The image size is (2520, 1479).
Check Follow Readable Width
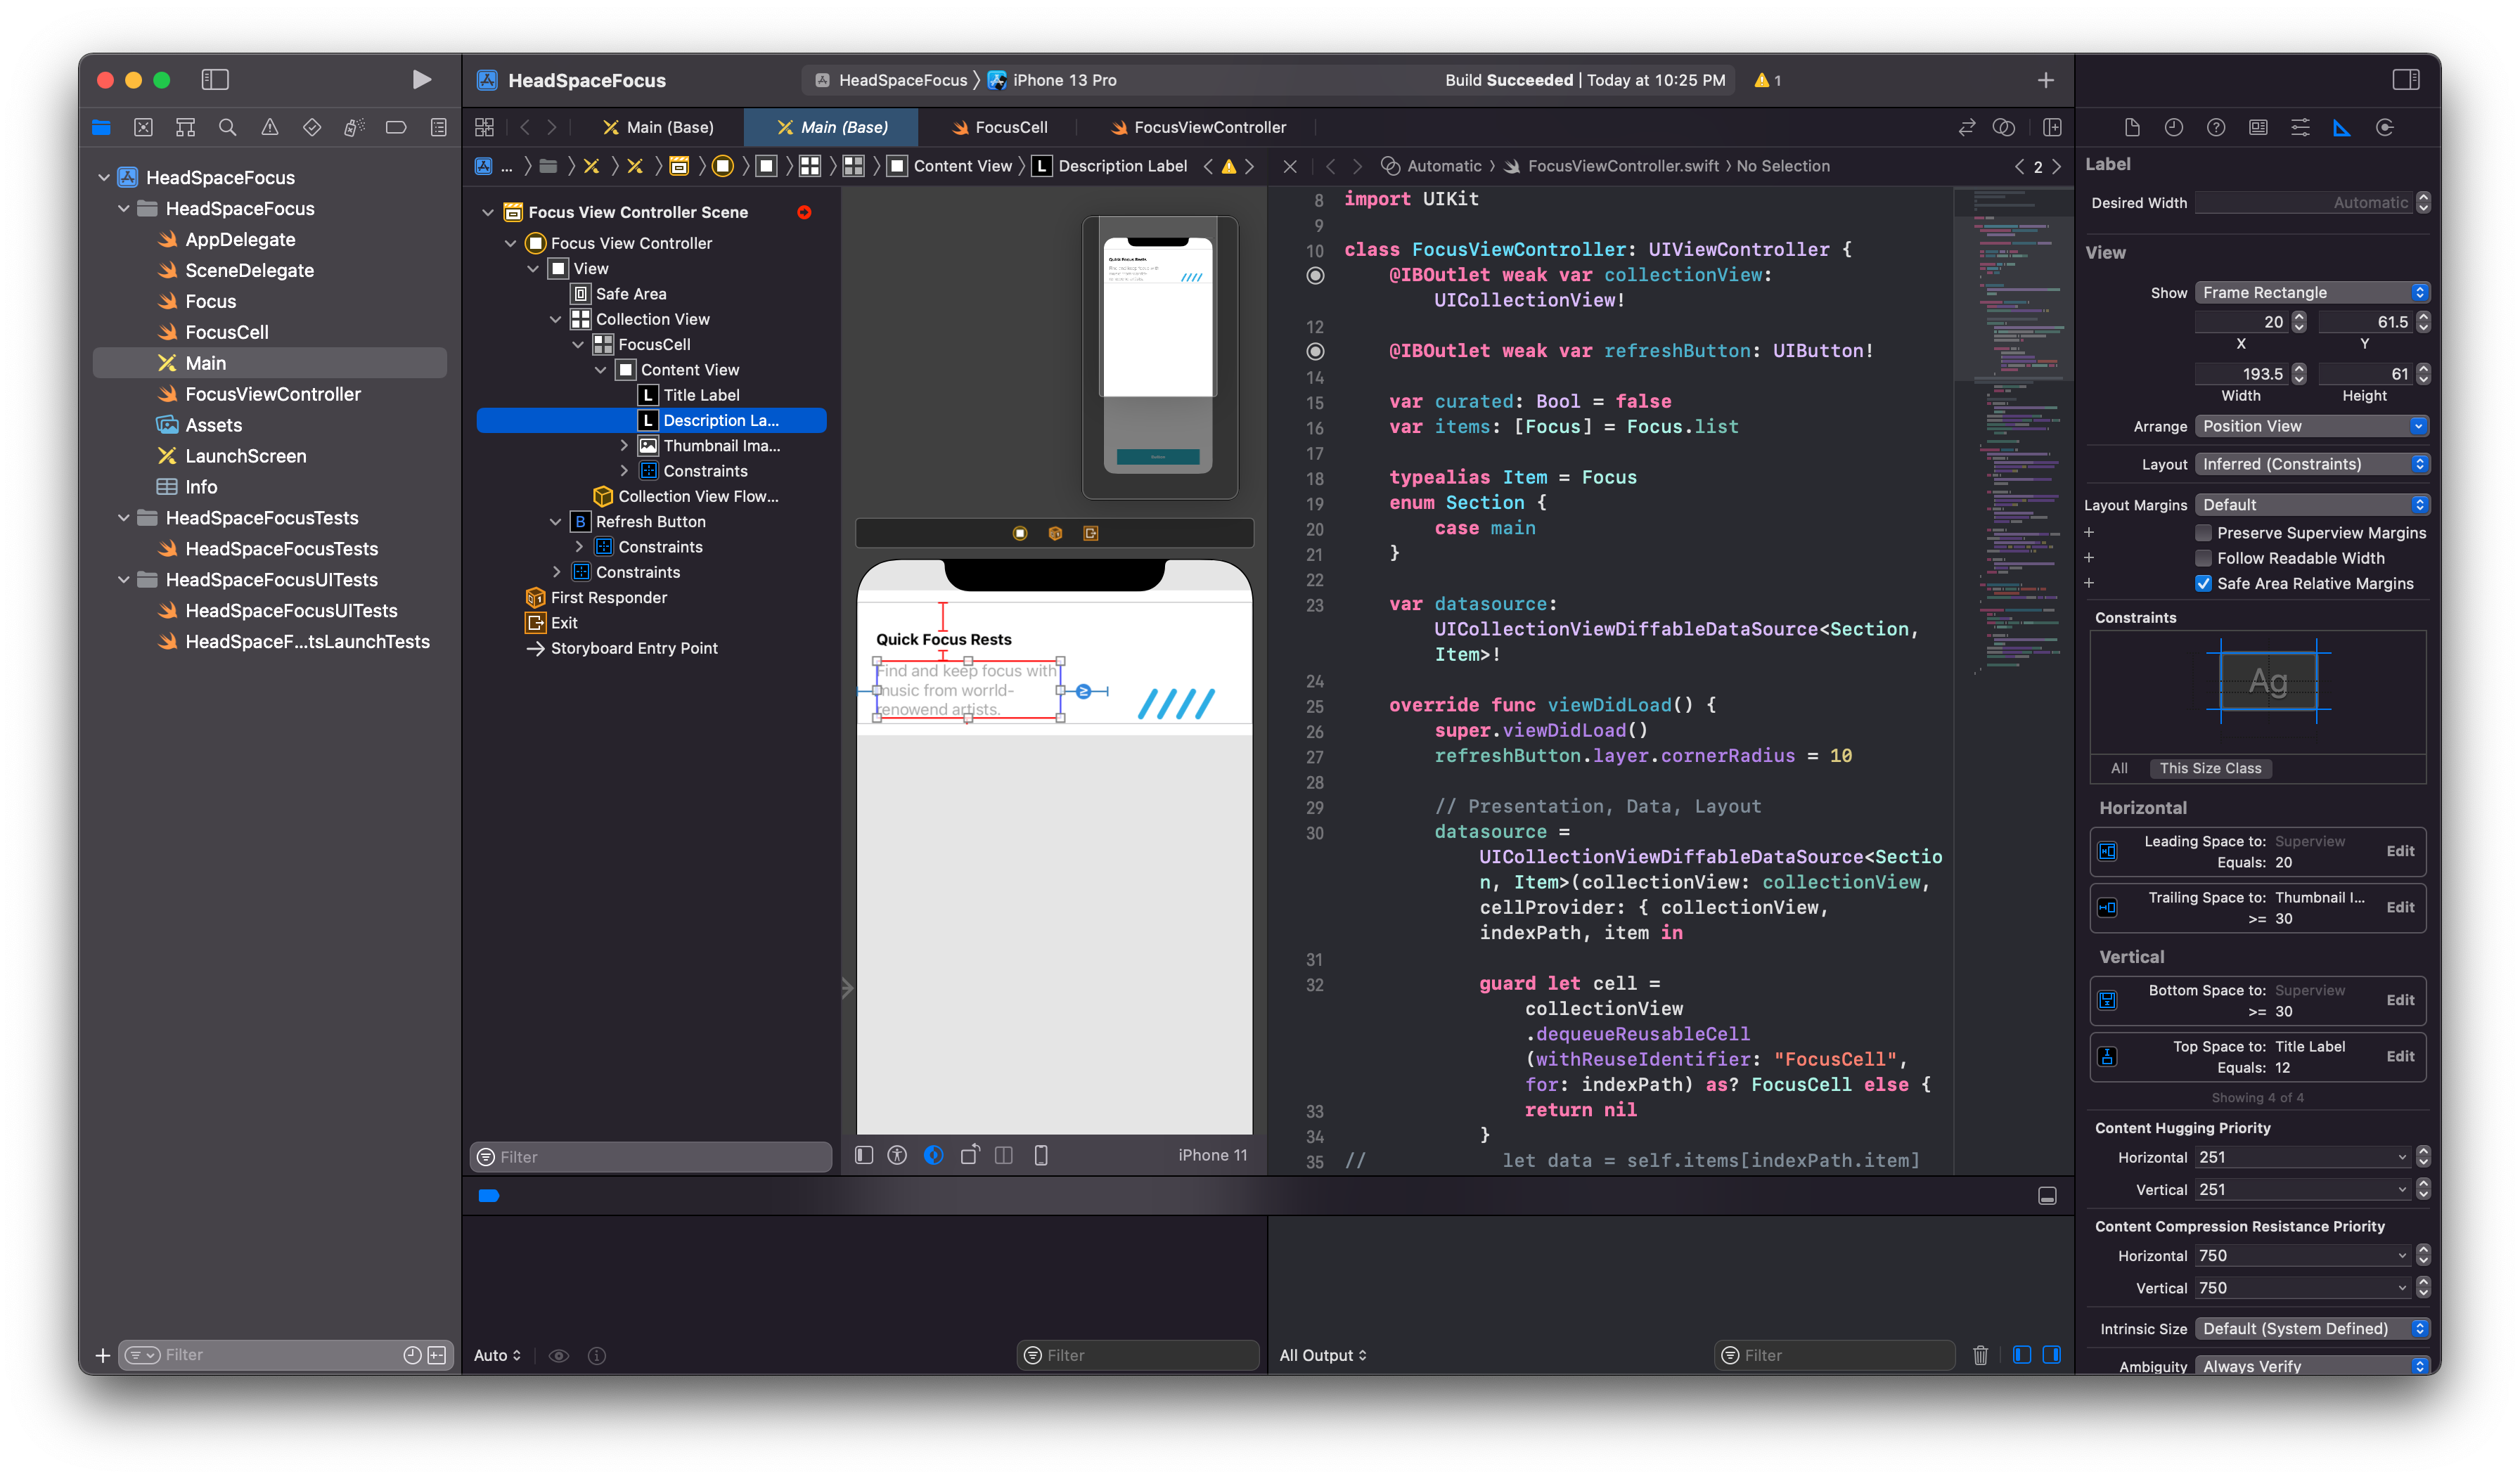[2203, 558]
